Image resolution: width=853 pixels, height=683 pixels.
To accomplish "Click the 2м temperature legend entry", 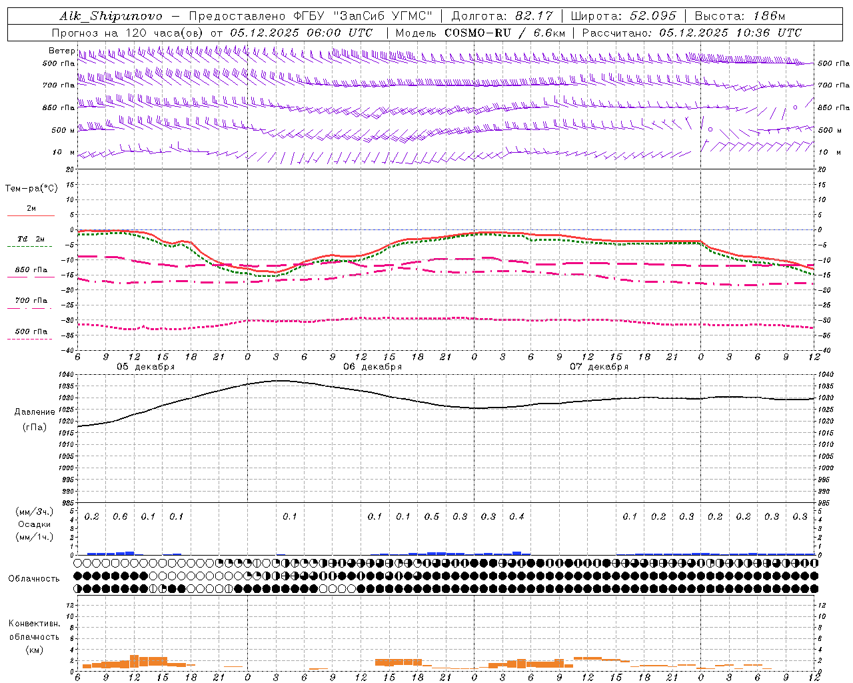I will [x=31, y=208].
